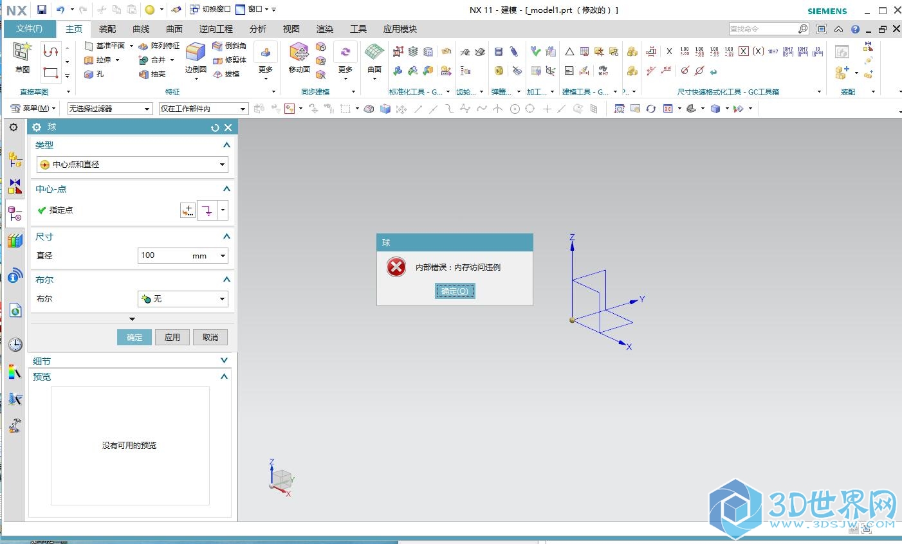902x544 pixels.
Task: Switch to the 逆向工程 ribbon tab
Action: pos(216,29)
